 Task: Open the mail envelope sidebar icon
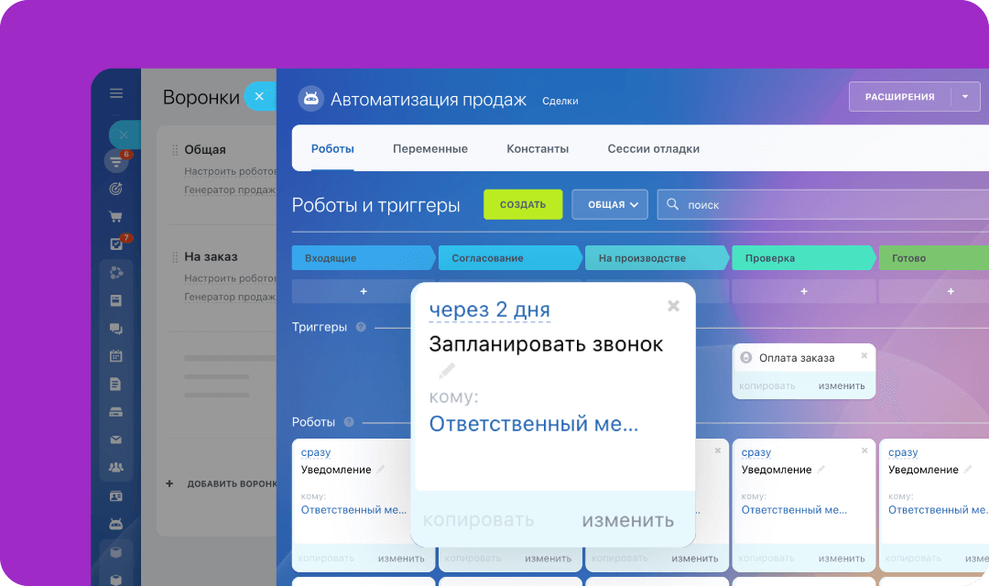click(x=116, y=439)
